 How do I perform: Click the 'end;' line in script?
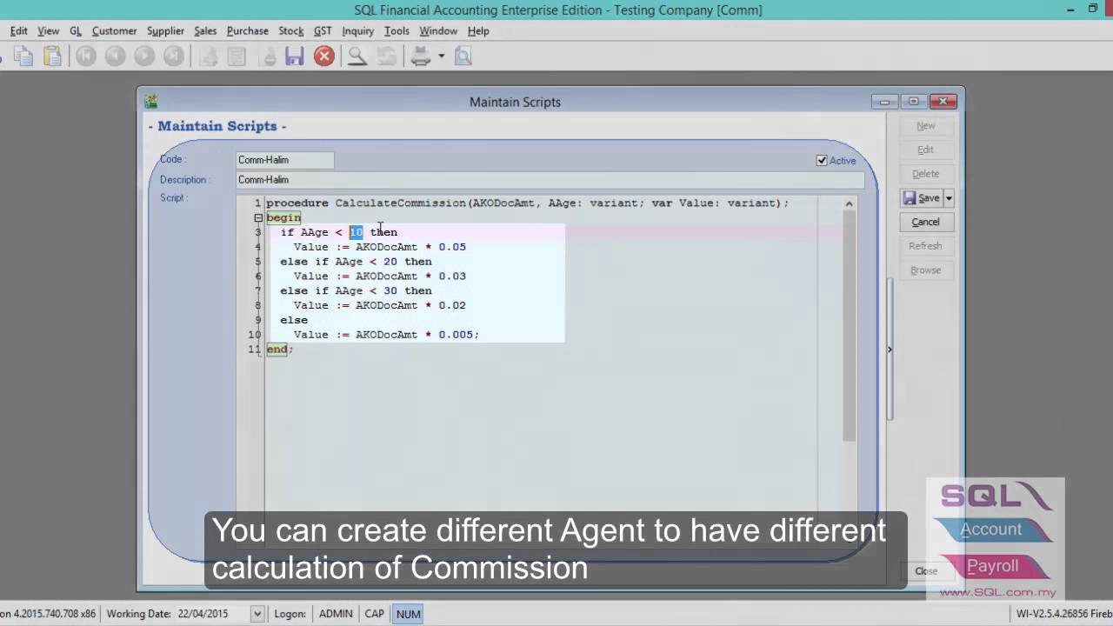click(280, 350)
